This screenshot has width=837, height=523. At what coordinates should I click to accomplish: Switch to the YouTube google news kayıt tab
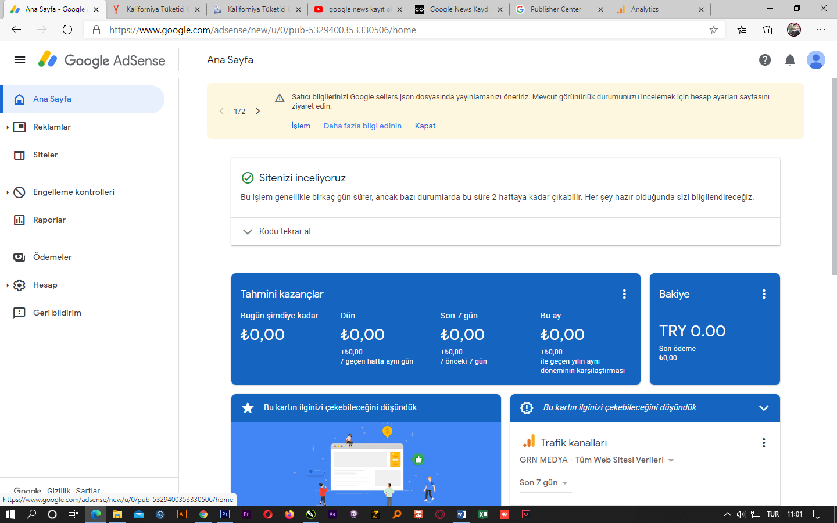point(359,9)
